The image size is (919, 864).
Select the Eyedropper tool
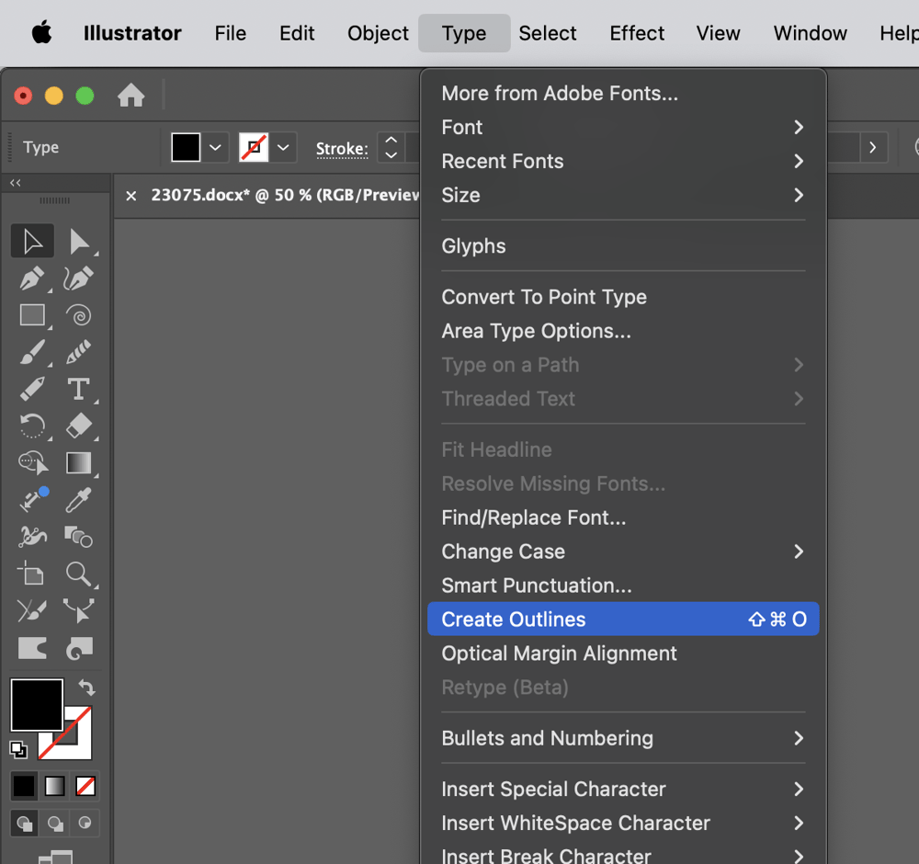(78, 500)
